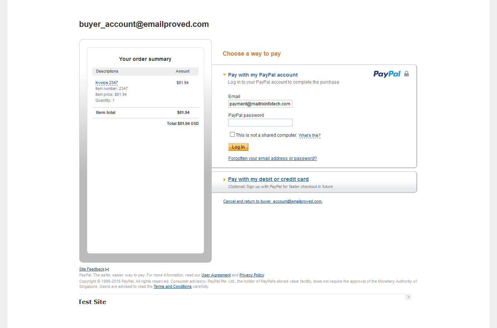Open Forgotten your email address or password link
This screenshot has width=497, height=328.
tap(272, 158)
